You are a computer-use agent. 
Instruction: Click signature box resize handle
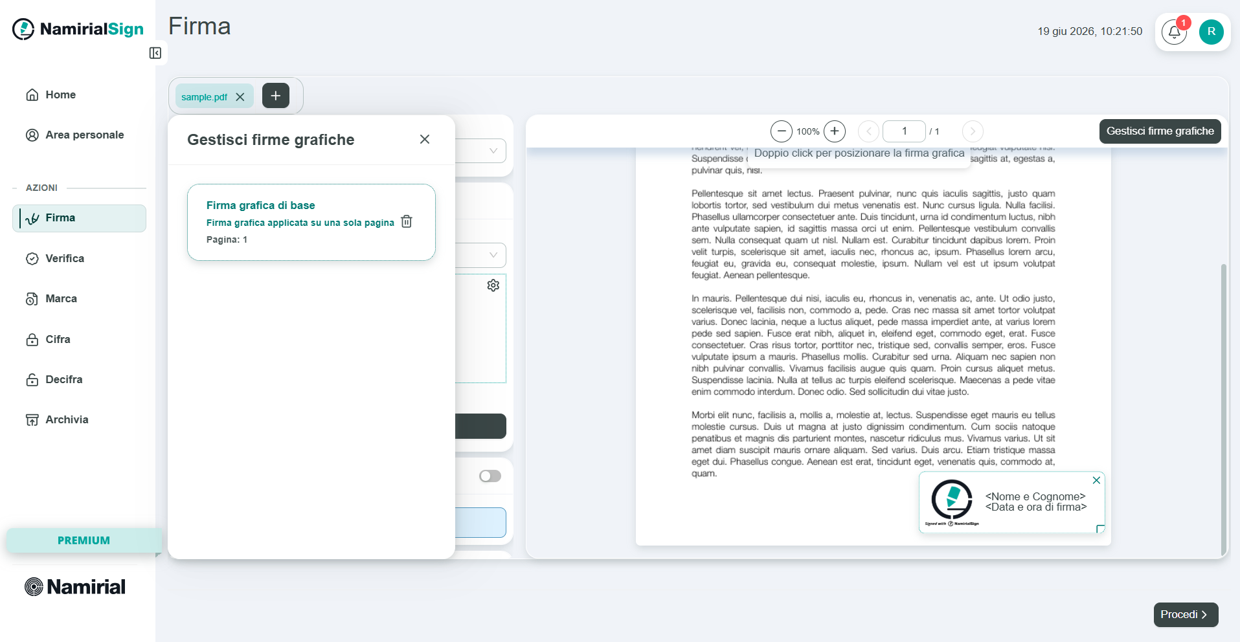(x=1100, y=529)
